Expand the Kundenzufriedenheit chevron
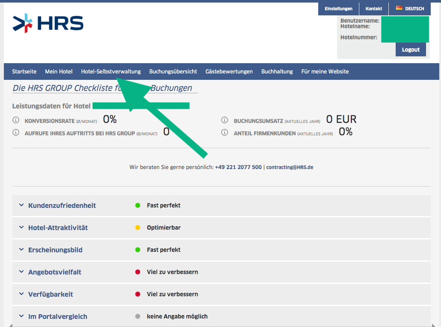Screen dimensions: 441x327 point(21,205)
